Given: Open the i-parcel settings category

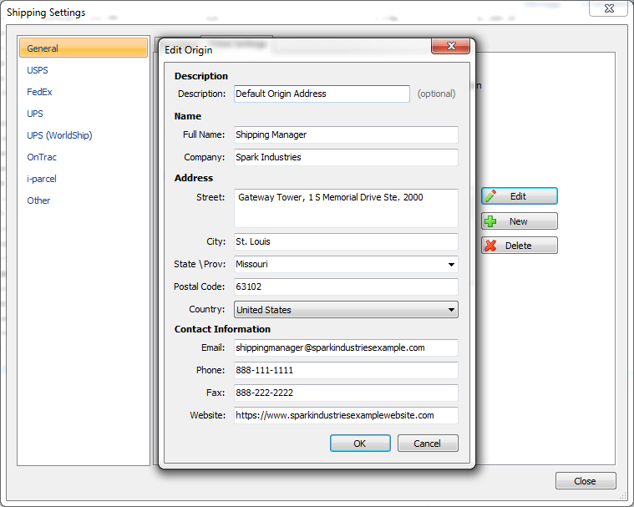Looking at the screenshot, I should pyautogui.click(x=42, y=179).
